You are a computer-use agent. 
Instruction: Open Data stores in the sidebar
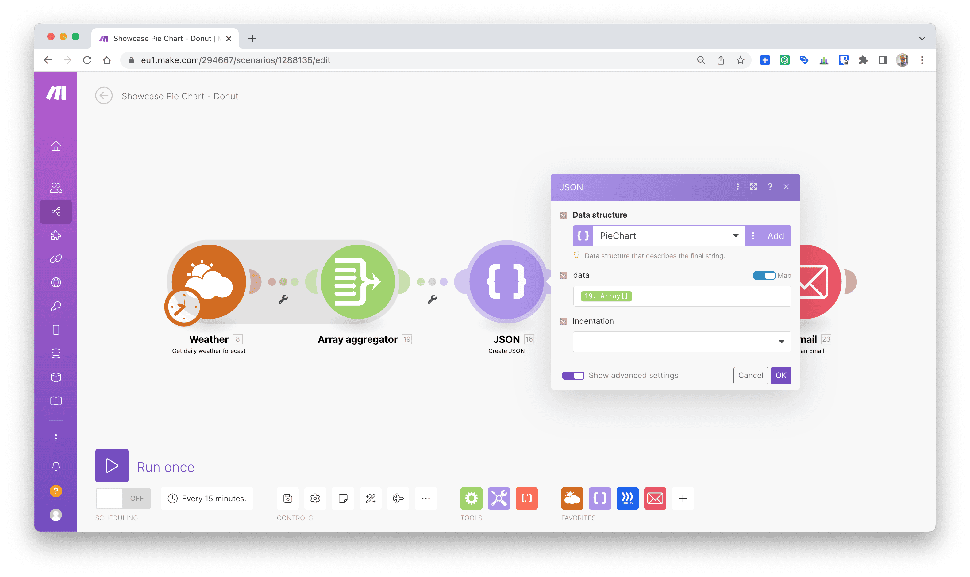[56, 353]
